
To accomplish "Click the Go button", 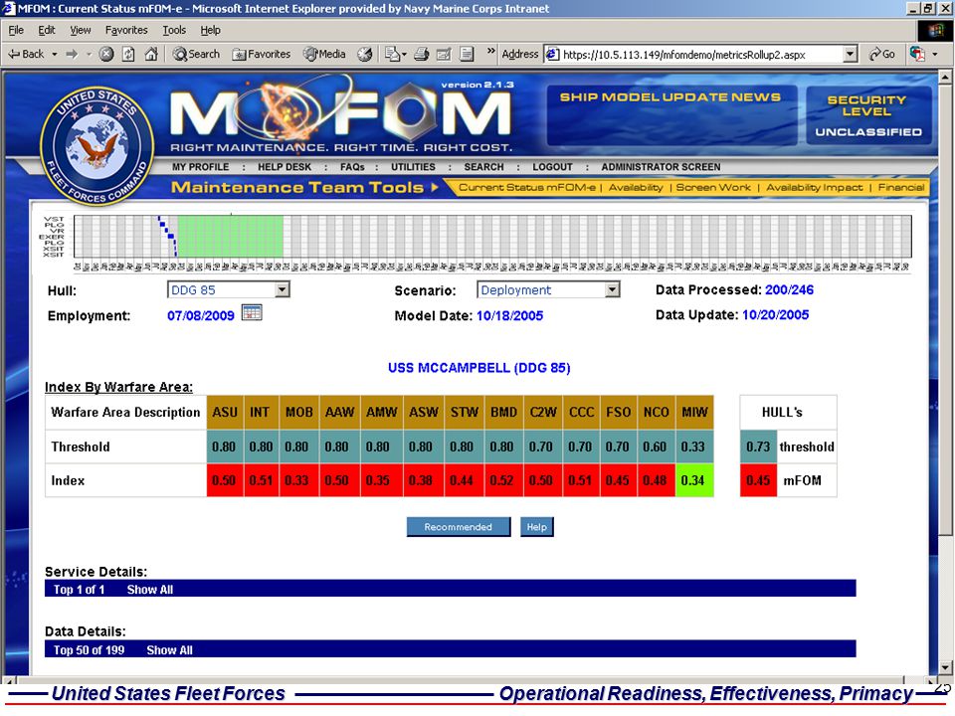I will 882,54.
